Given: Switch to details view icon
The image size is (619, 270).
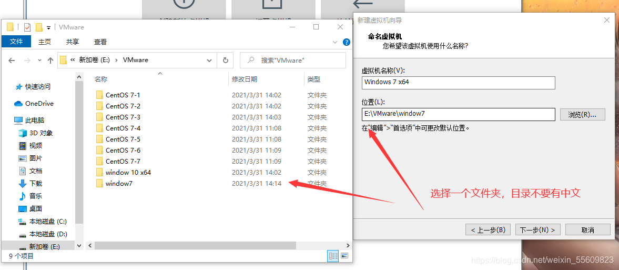Looking at the screenshot, I should point(333,256).
